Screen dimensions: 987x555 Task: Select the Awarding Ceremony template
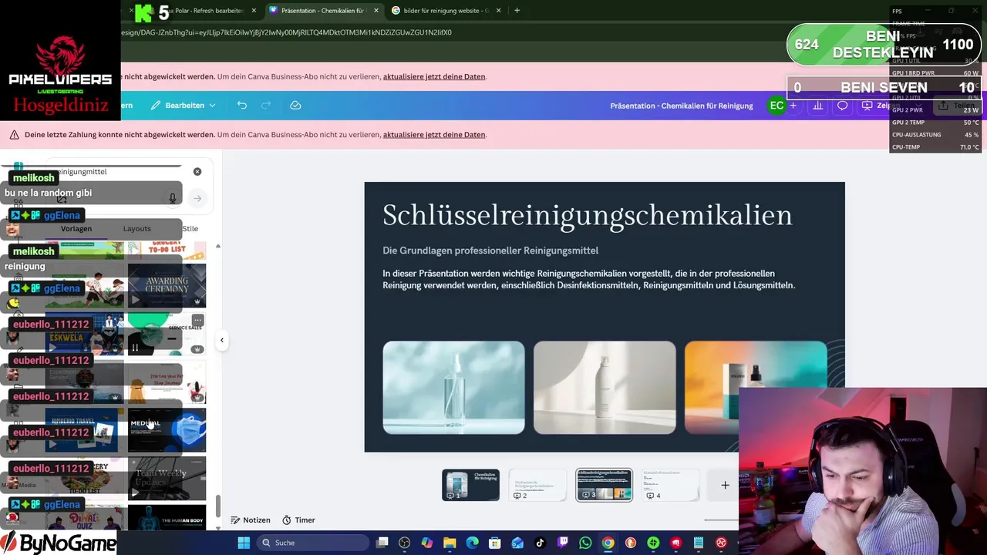[167, 285]
